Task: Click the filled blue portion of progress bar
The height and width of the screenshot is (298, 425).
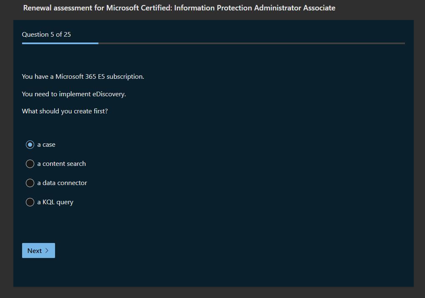Action: (x=60, y=43)
